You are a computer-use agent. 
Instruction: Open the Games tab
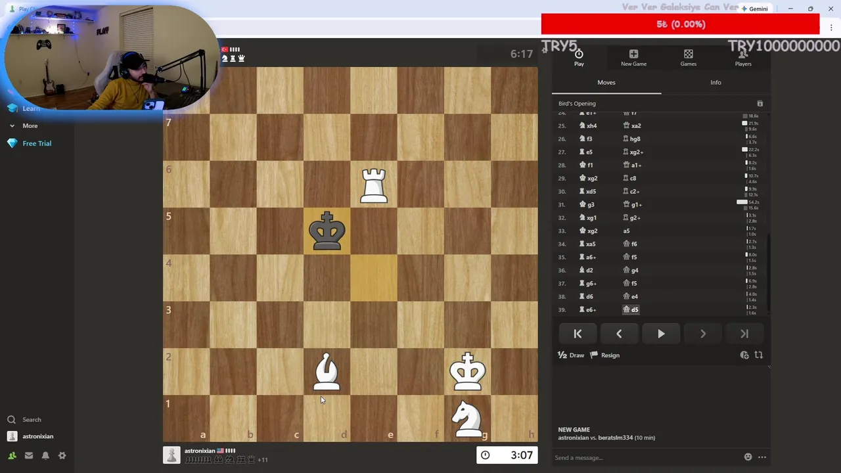pos(688,57)
